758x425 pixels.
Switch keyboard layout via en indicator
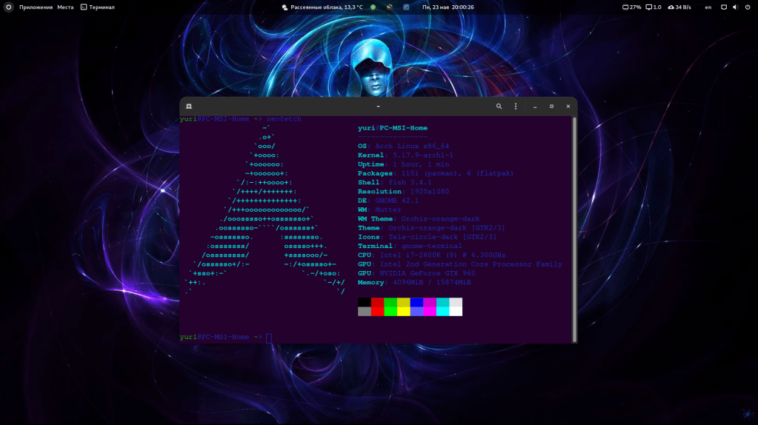[x=708, y=7]
